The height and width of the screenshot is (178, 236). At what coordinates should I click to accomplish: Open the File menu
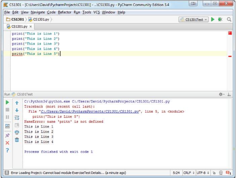[7, 12]
